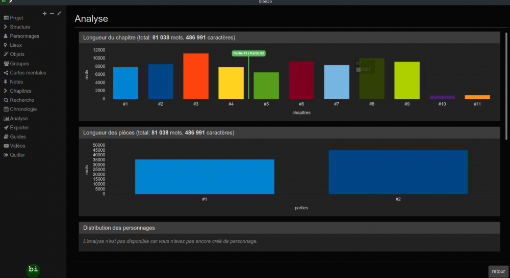The width and height of the screenshot is (510, 278).
Task: Click the Exporter rocket icon
Action: (6, 128)
